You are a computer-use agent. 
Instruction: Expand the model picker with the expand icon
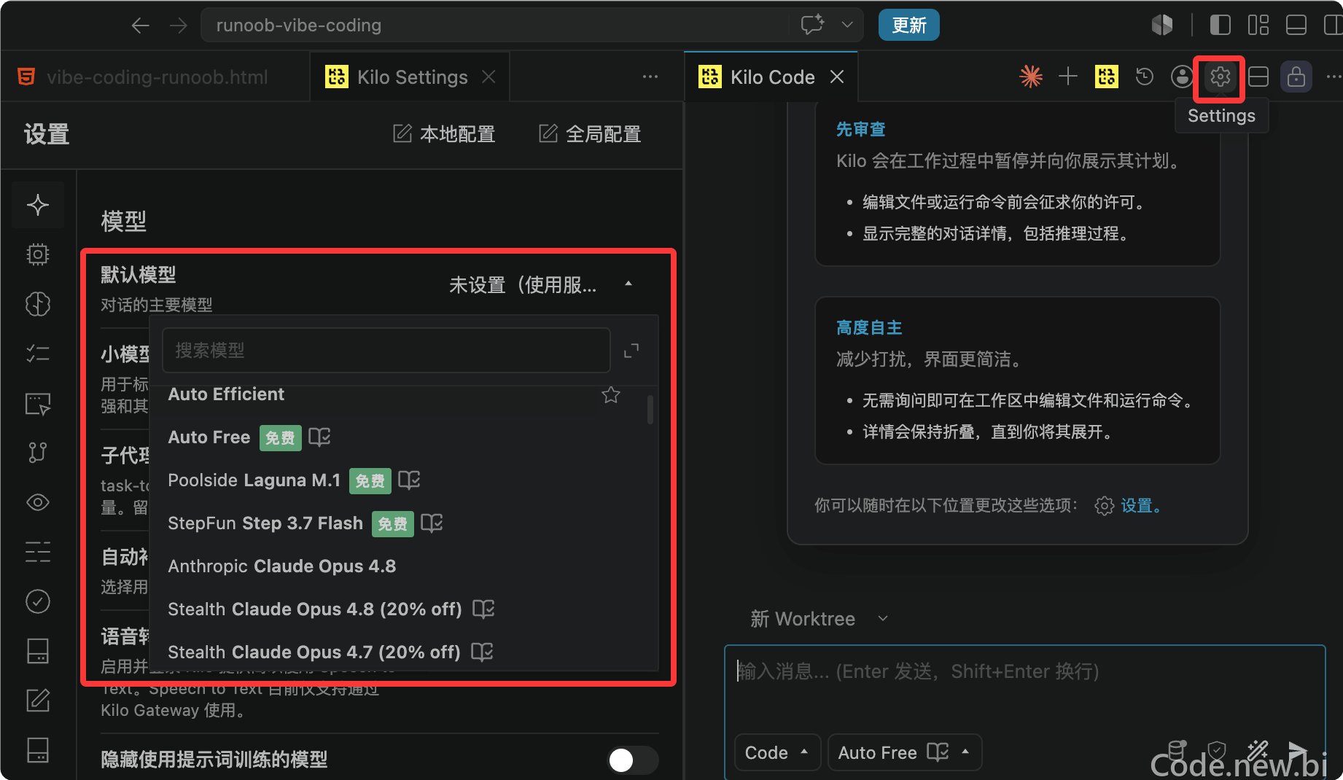coord(631,351)
